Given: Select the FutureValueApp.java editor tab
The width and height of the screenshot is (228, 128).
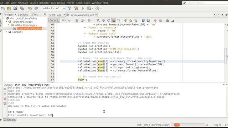Looking at the screenshot, I should click(82, 15).
